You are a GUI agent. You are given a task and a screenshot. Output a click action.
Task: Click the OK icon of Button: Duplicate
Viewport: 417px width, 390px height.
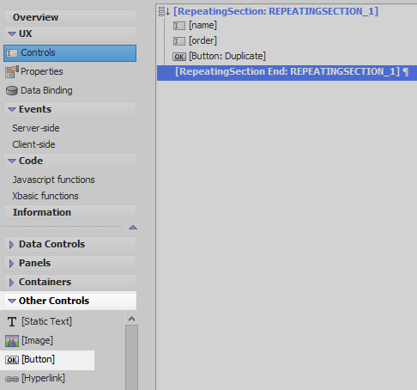pos(179,57)
